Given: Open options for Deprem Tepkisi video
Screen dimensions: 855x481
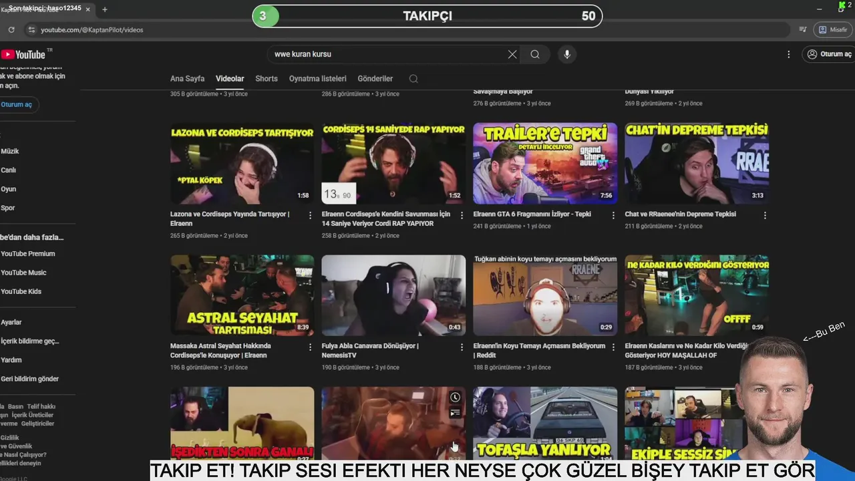Looking at the screenshot, I should click(x=765, y=215).
